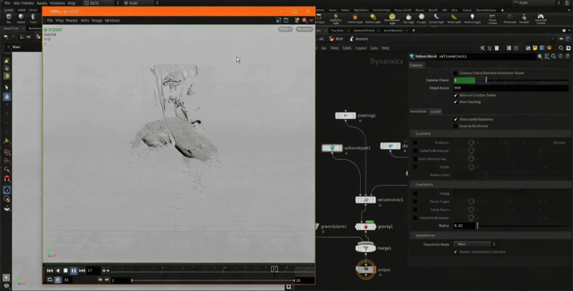Click the gear icon in the parameter pane
This screenshot has width=573, height=291.
click(x=540, y=56)
